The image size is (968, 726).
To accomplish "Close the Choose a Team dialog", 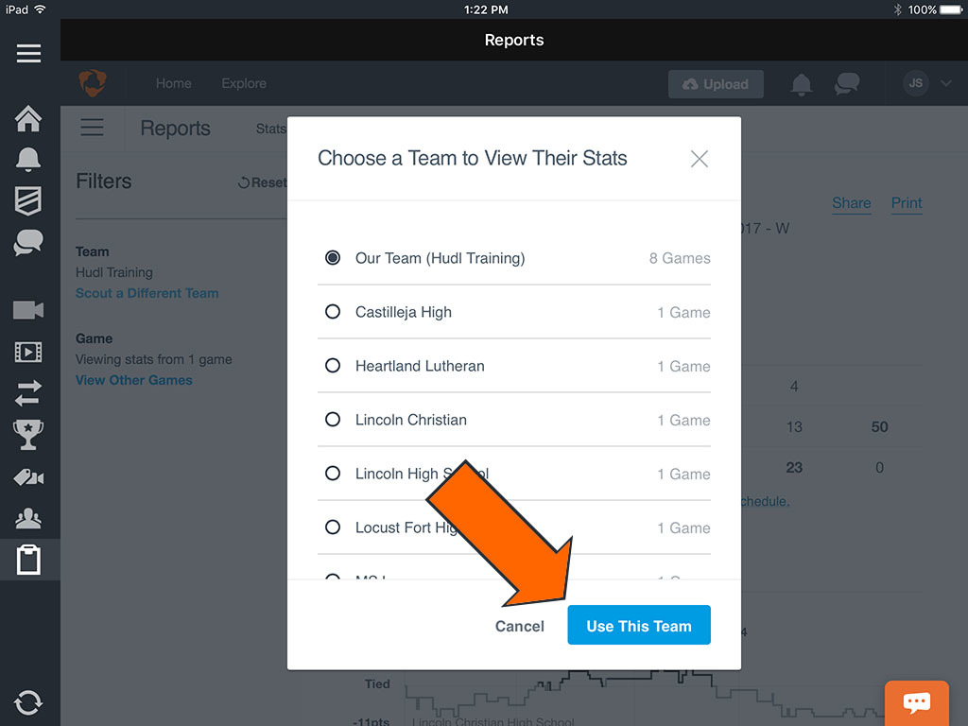I will [700, 159].
